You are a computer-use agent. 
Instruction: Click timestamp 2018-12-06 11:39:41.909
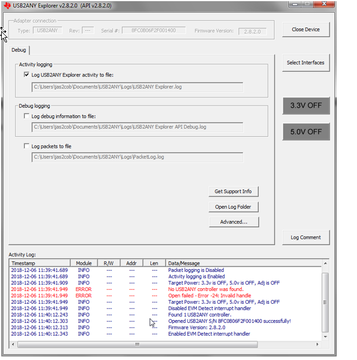[x=39, y=283]
